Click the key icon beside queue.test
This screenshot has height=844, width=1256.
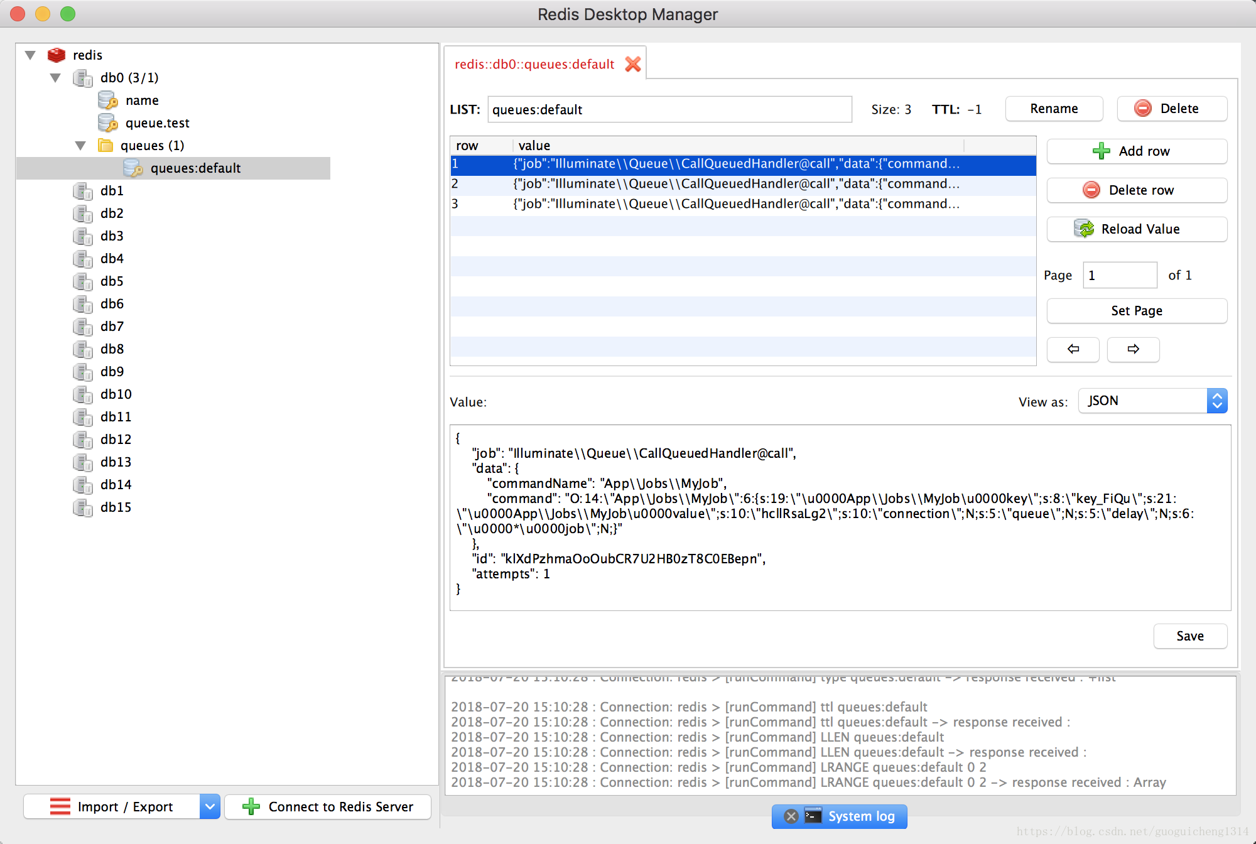[x=108, y=123]
